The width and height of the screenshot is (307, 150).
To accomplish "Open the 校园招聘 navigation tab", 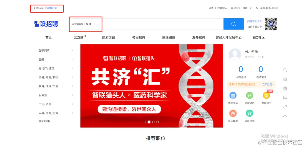I will click(139, 38).
